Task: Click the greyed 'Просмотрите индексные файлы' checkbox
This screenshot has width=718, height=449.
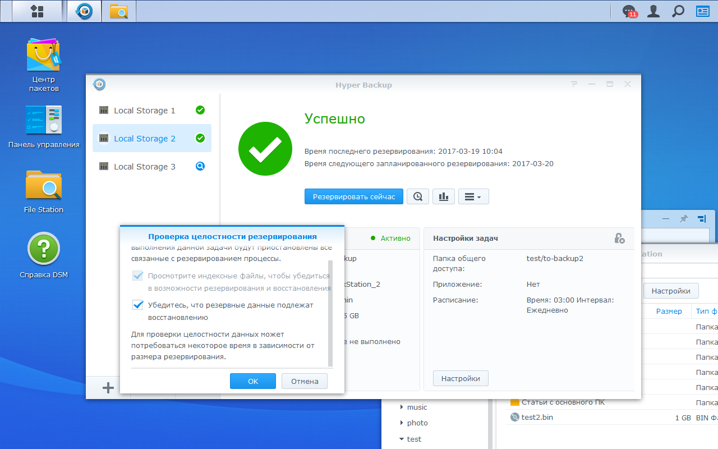Action: pos(137,276)
